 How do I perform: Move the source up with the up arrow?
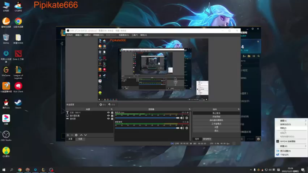point(81,135)
